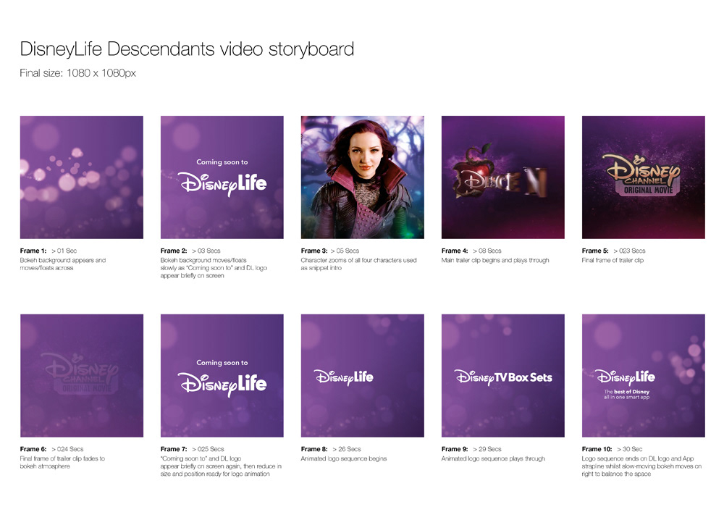The height and width of the screenshot is (507, 724).
Task: Open the Frame 5 Disney Channel Original Movie thumbnail
Action: pyautogui.click(x=643, y=177)
